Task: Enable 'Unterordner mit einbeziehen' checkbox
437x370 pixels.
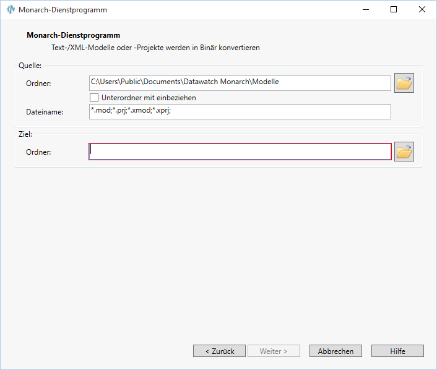Action: click(94, 98)
